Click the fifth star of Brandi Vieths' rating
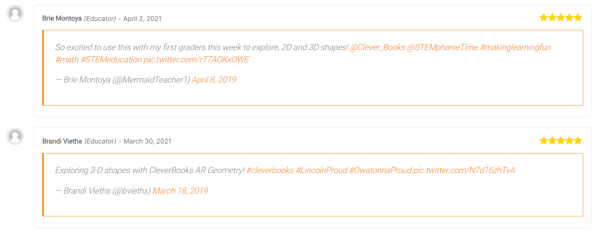The image size is (597, 234). coord(578,140)
